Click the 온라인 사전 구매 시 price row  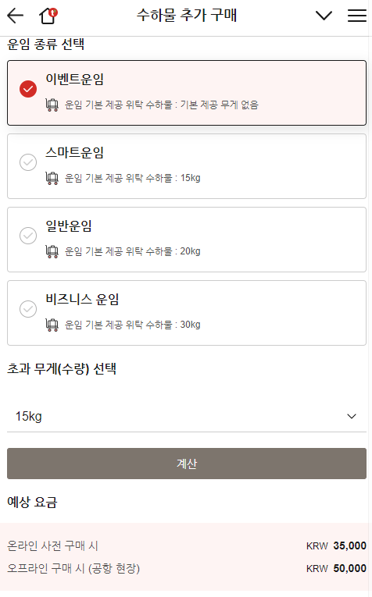pyautogui.click(x=187, y=545)
